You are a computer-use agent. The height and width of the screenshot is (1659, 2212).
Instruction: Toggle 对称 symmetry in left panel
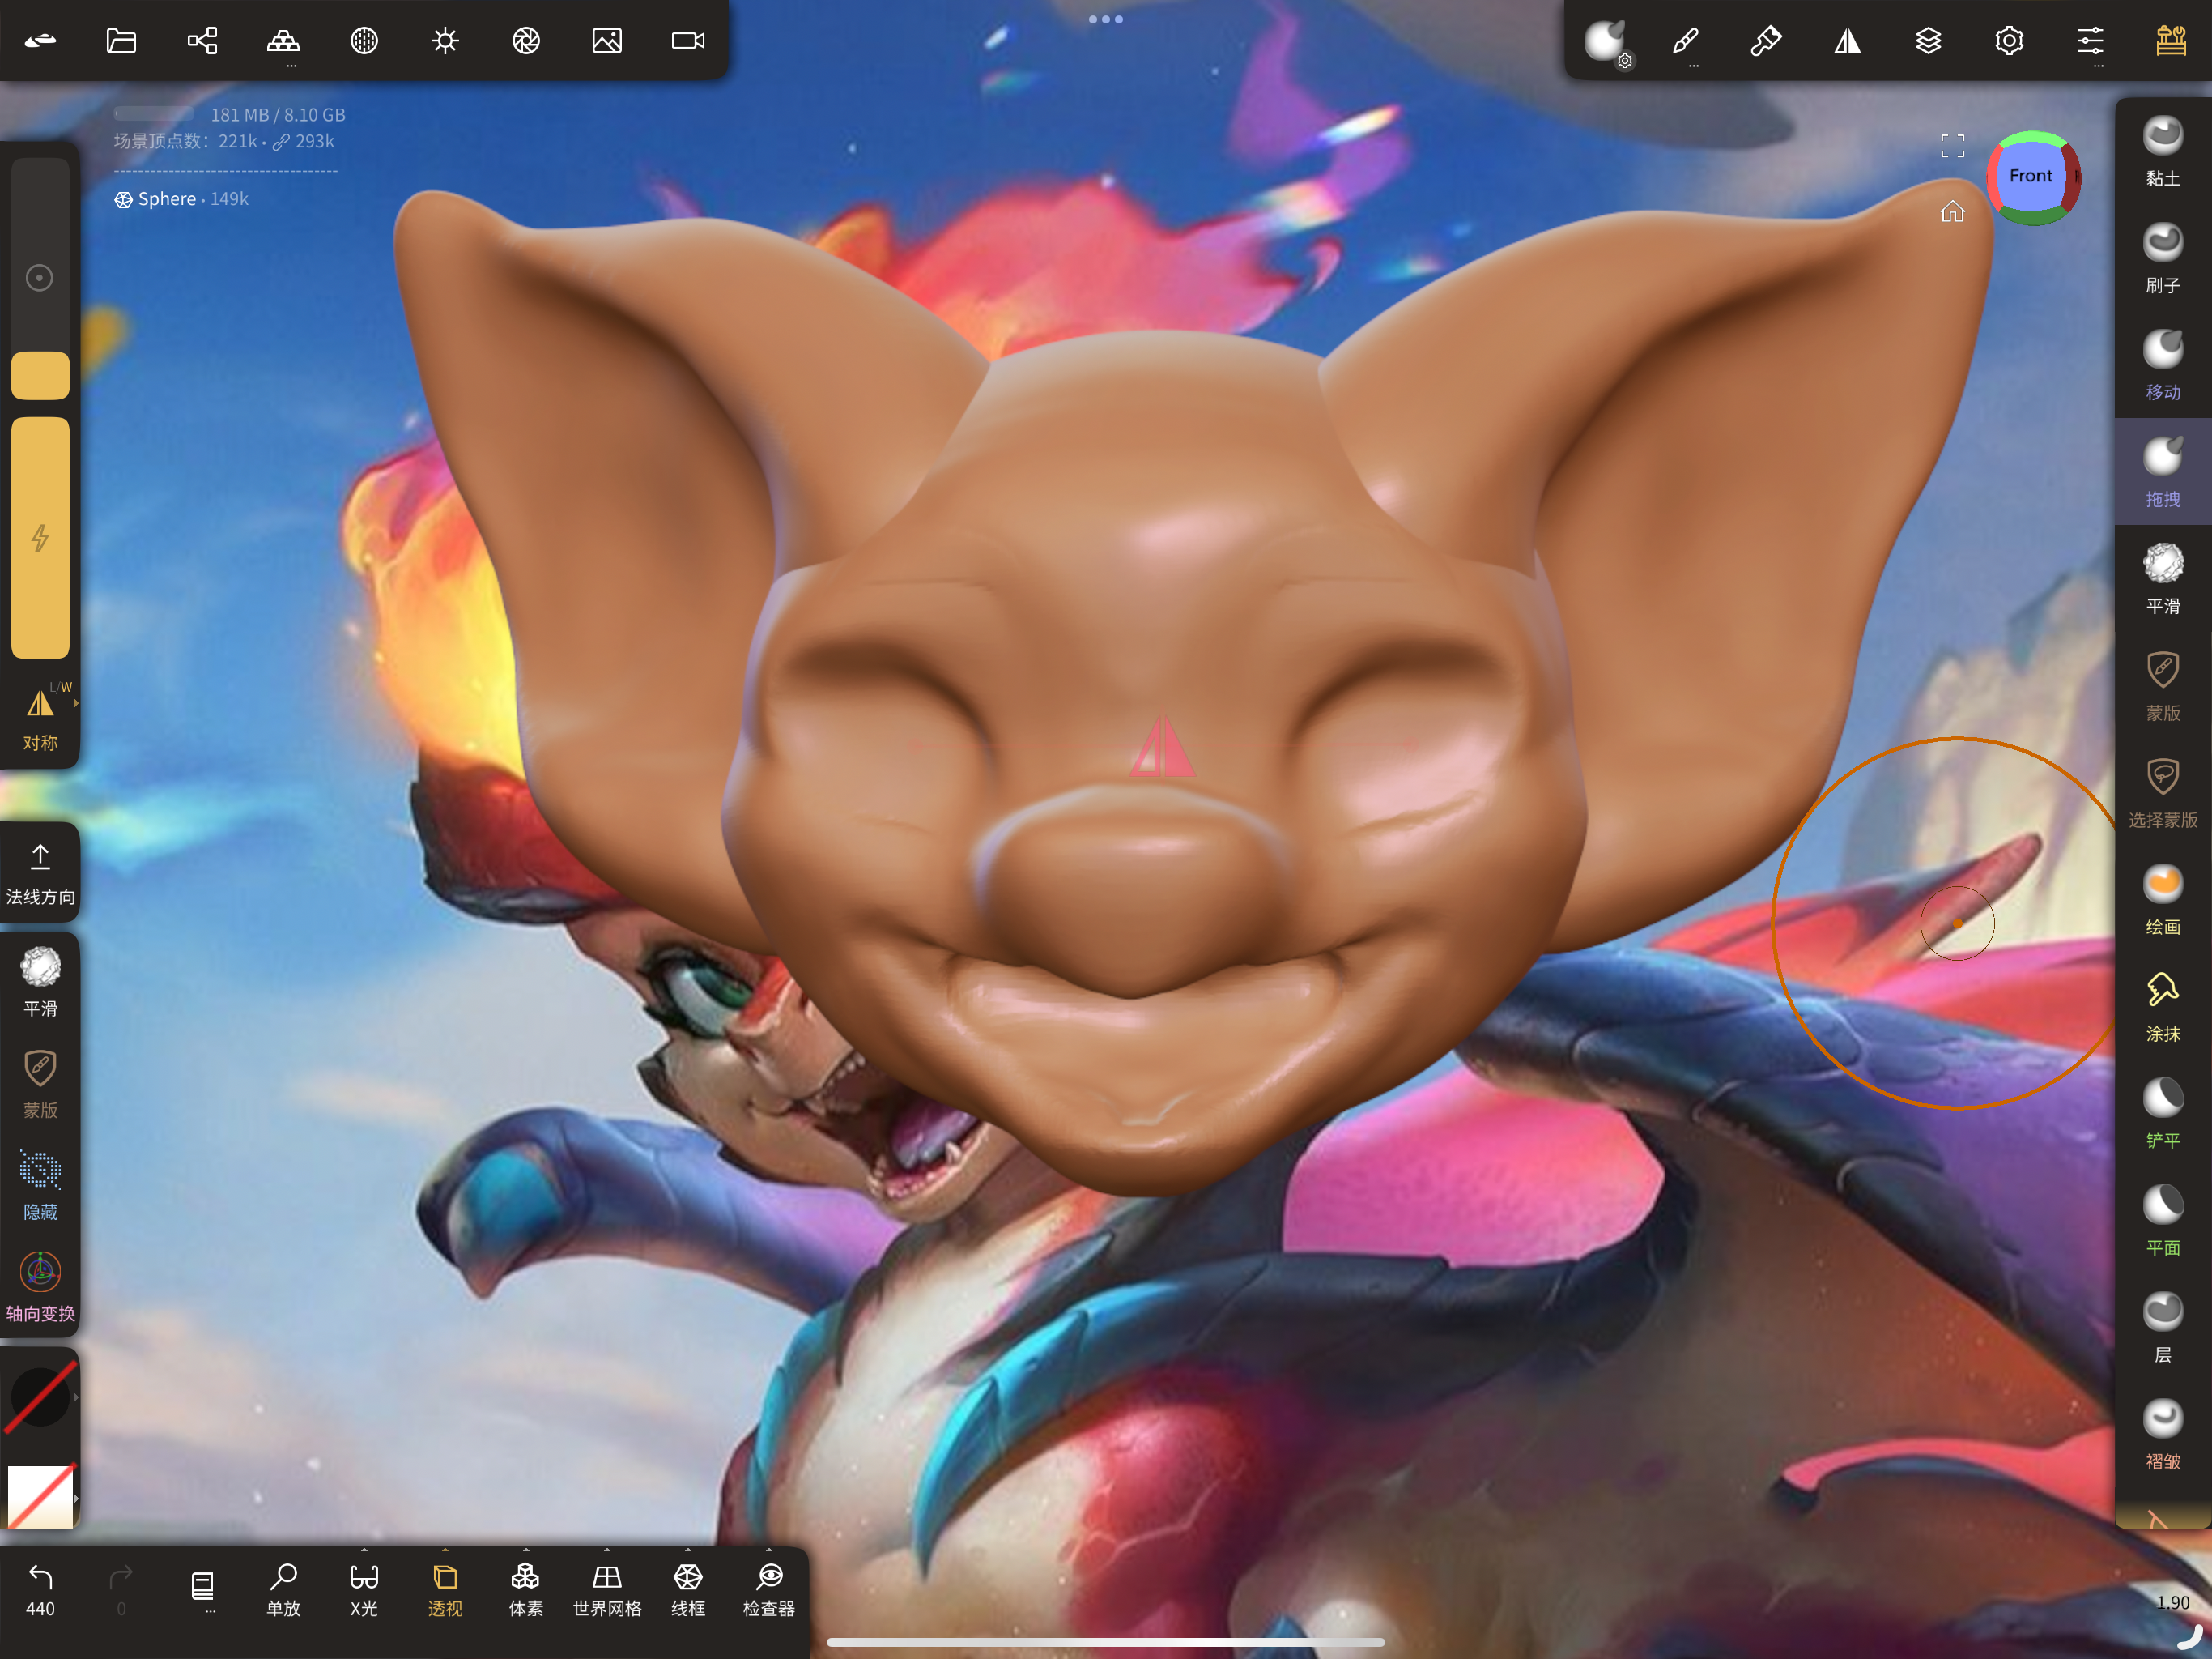pos(41,719)
